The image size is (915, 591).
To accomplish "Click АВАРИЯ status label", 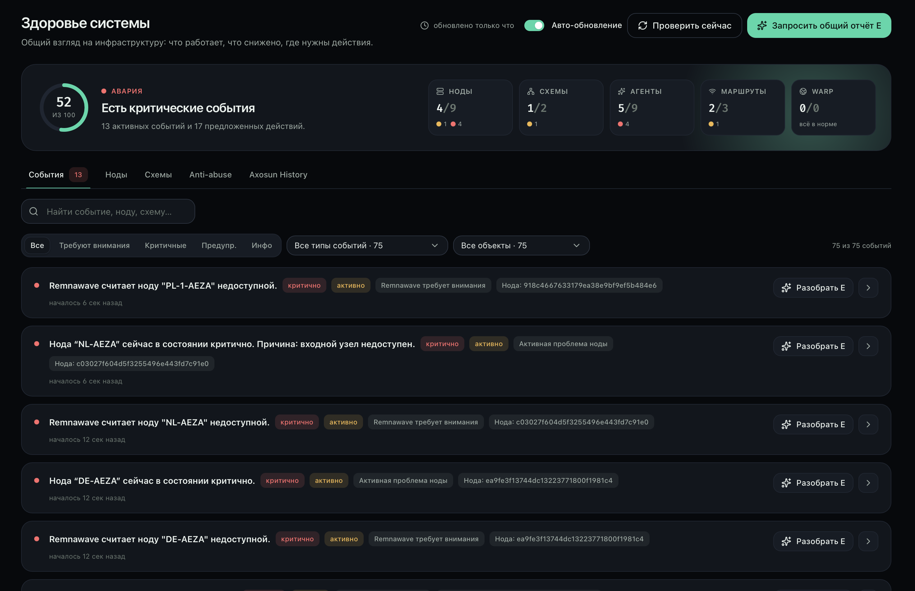I will click(127, 91).
